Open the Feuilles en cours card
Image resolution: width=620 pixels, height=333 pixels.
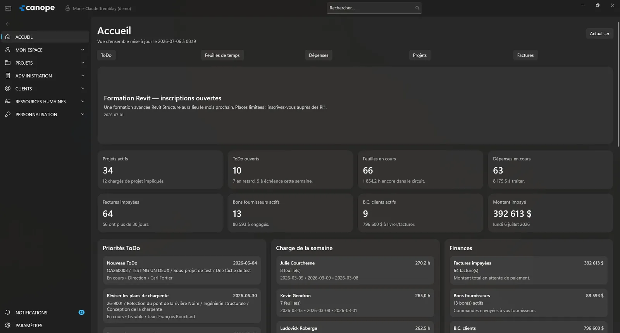[420, 170]
